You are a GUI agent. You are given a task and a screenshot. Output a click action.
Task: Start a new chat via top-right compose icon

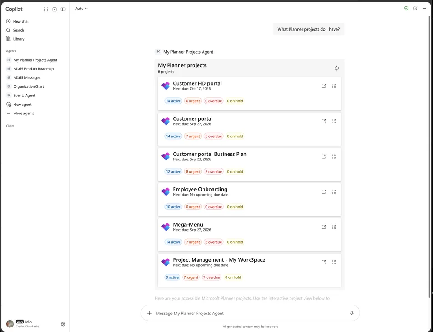point(415,9)
